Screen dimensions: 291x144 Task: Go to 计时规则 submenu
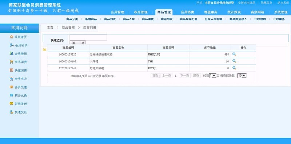click(260, 19)
